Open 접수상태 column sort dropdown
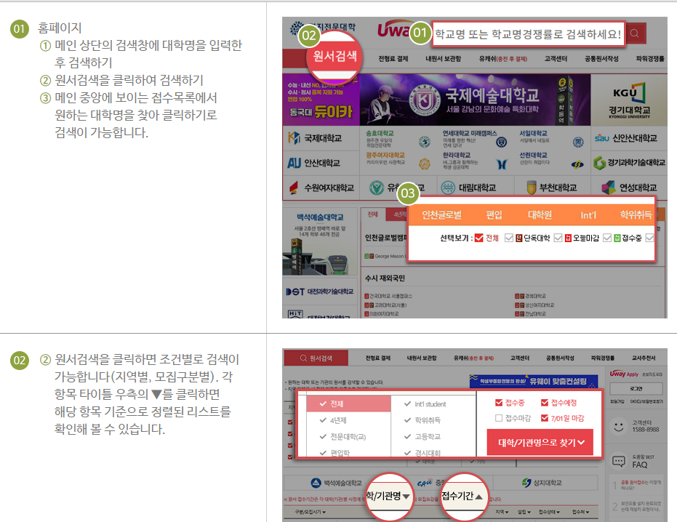Image resolution: width=677 pixels, height=522 pixels. [549, 512]
